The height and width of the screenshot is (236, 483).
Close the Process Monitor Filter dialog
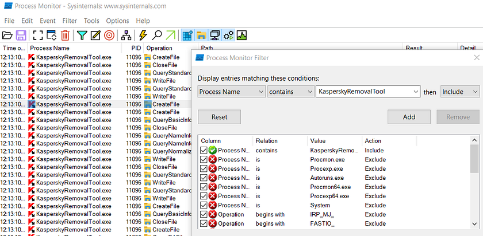tap(477, 57)
